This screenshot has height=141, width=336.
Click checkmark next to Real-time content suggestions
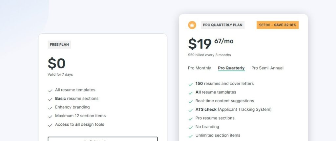(x=190, y=101)
